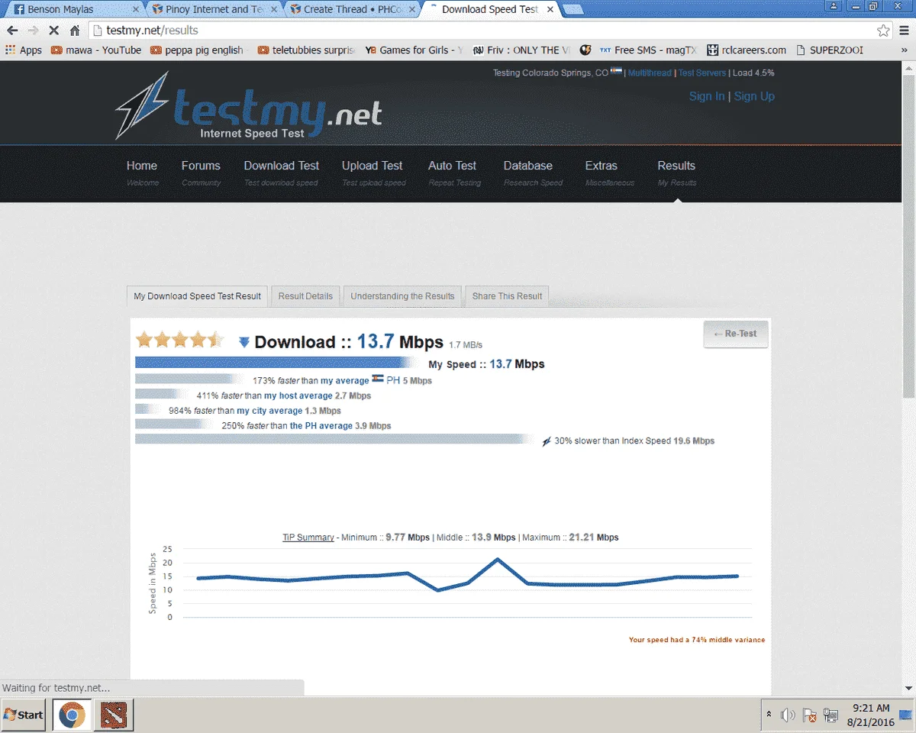
Task: Open Chrome from the taskbar
Action: [72, 715]
